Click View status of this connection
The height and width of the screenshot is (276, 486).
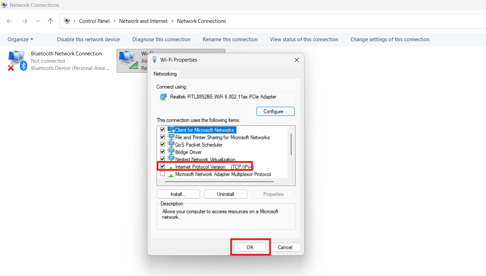coord(304,39)
